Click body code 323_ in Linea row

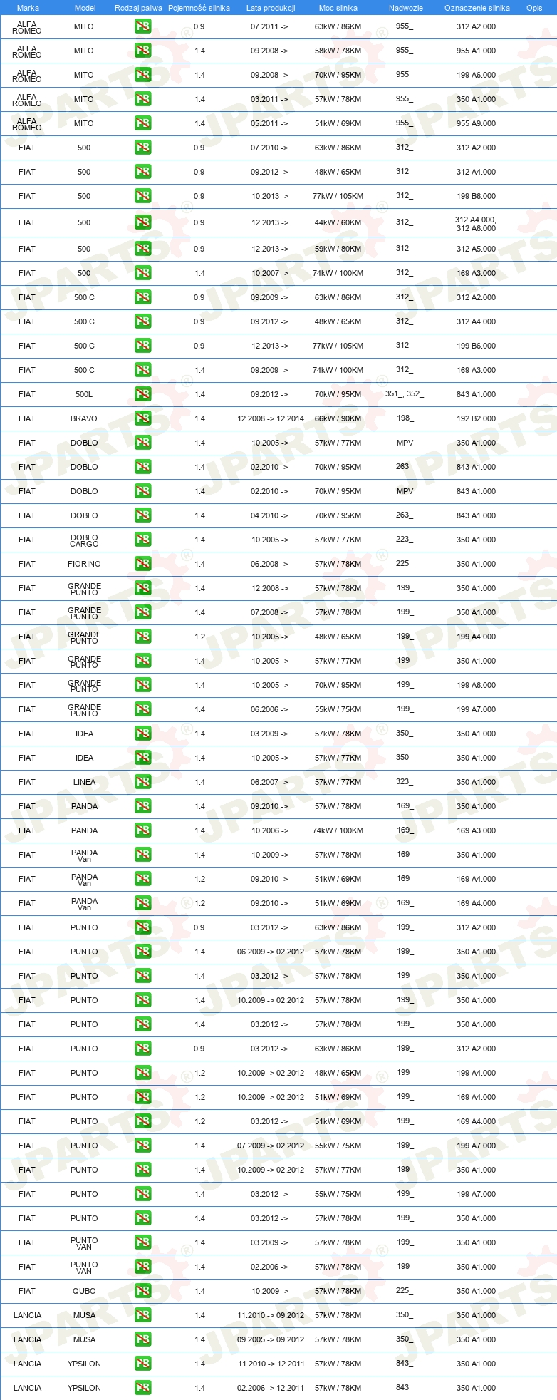(x=405, y=781)
